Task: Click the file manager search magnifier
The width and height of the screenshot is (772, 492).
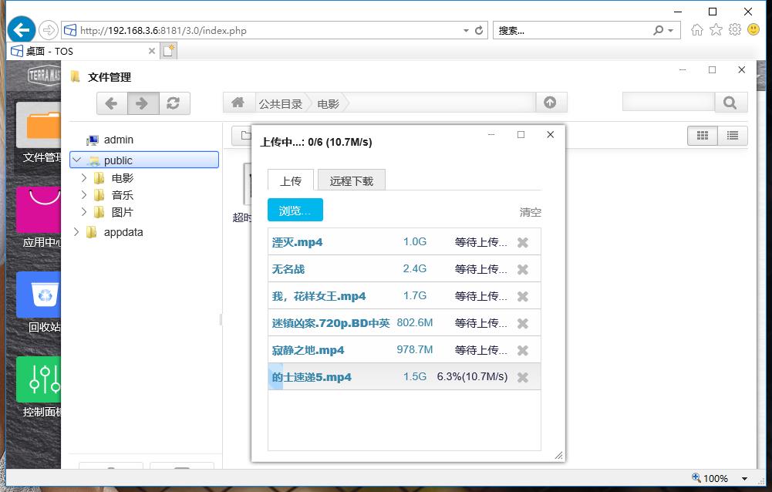Action: point(730,103)
